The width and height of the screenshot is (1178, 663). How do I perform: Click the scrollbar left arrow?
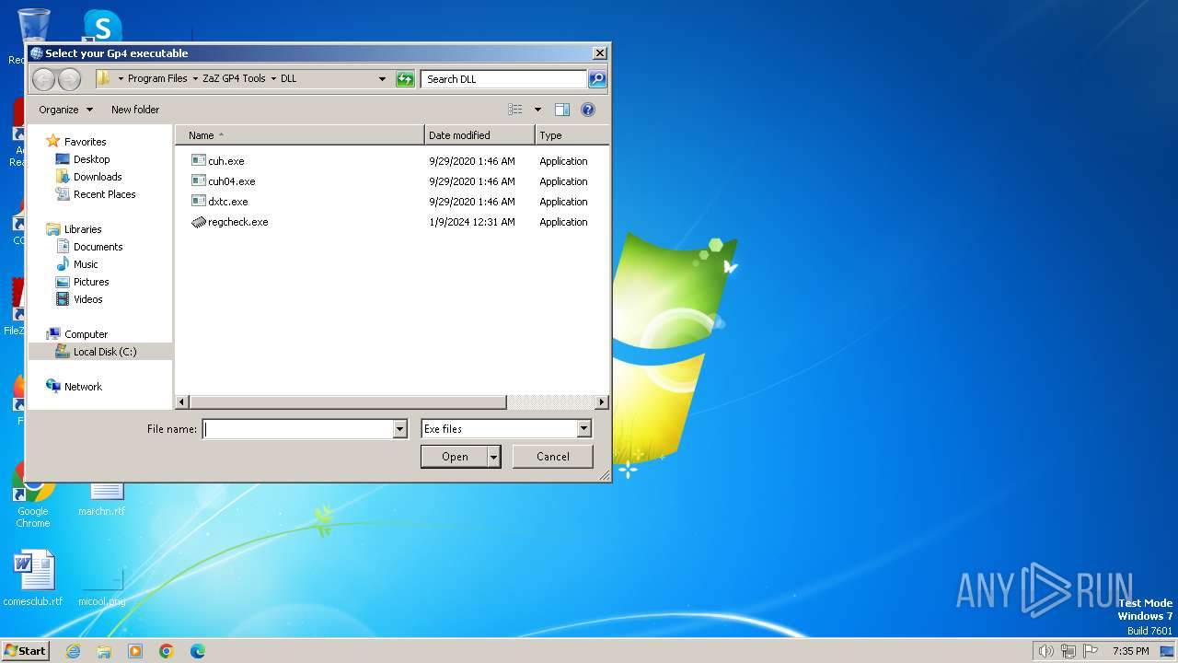point(182,402)
